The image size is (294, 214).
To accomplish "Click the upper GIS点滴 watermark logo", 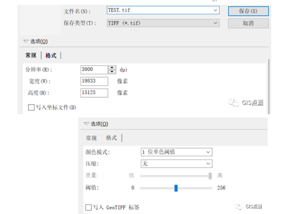I will 233,103.
